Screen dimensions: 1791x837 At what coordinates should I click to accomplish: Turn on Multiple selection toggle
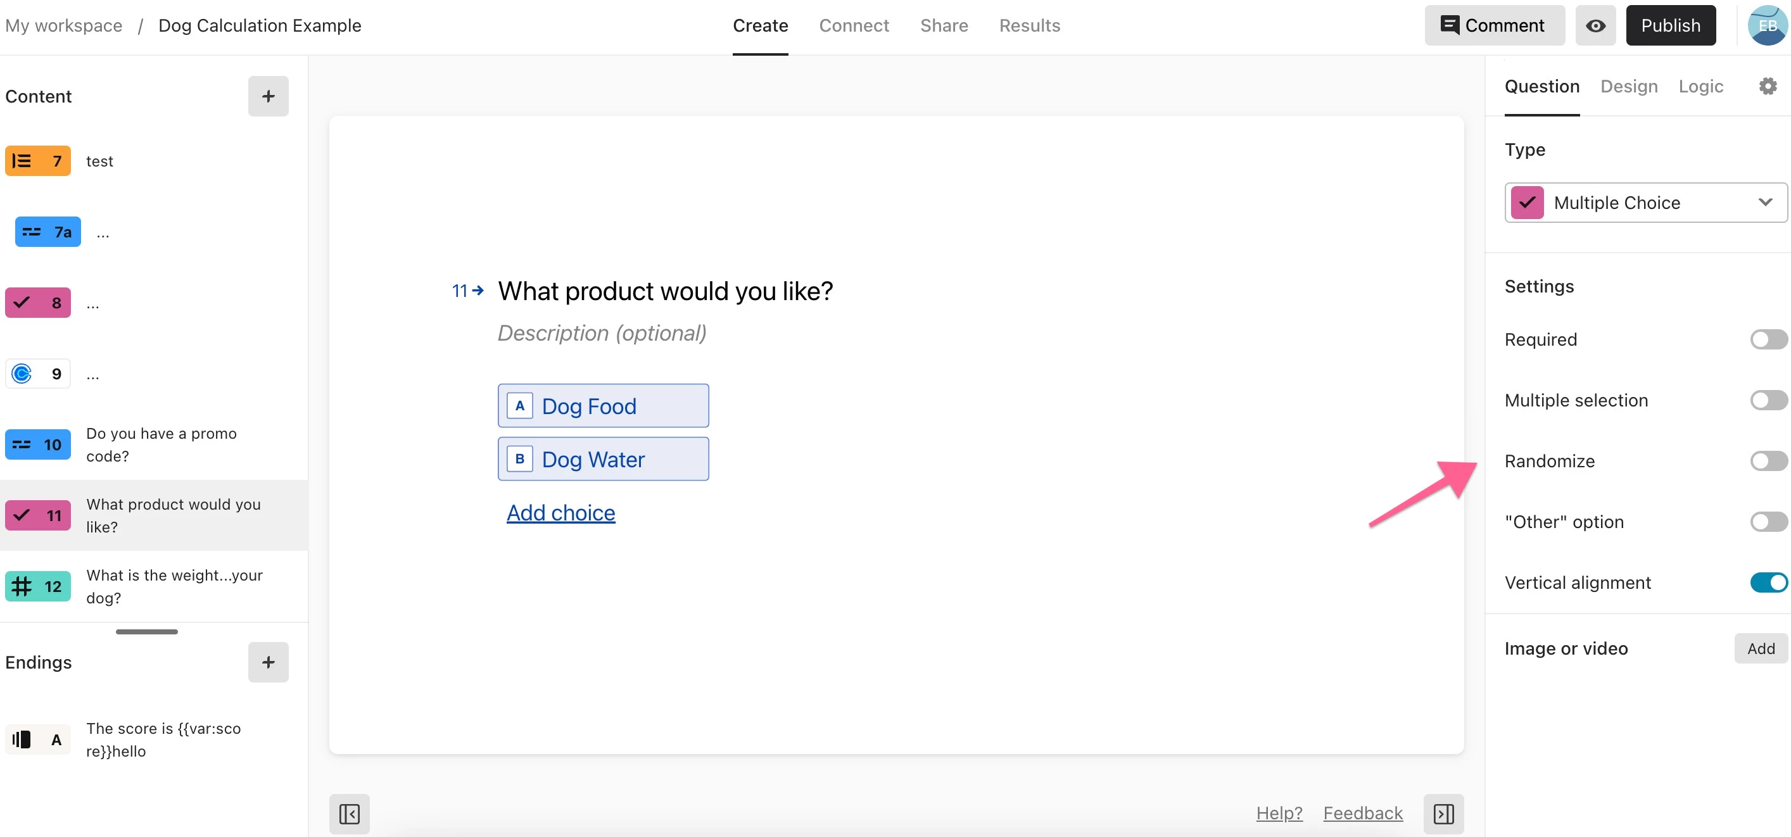click(x=1768, y=400)
